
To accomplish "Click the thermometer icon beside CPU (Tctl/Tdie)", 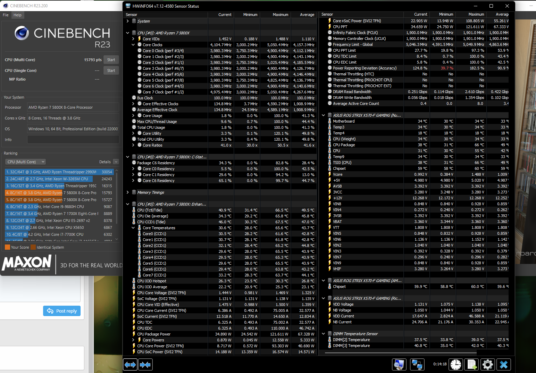I will tap(134, 210).
